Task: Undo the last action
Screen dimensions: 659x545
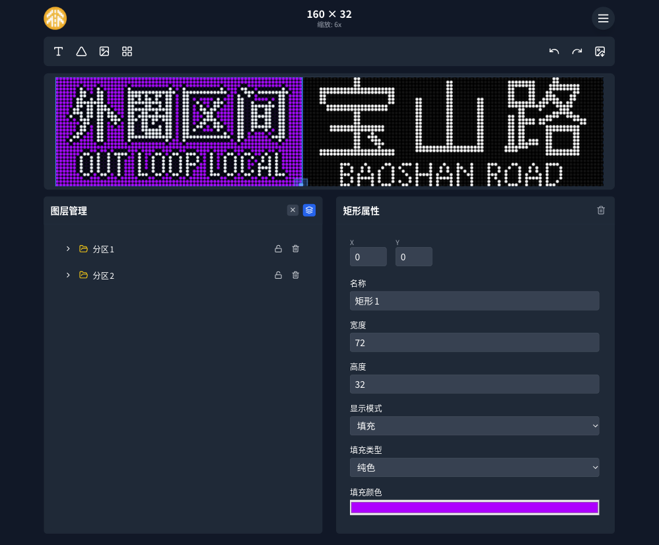Action: 554,52
